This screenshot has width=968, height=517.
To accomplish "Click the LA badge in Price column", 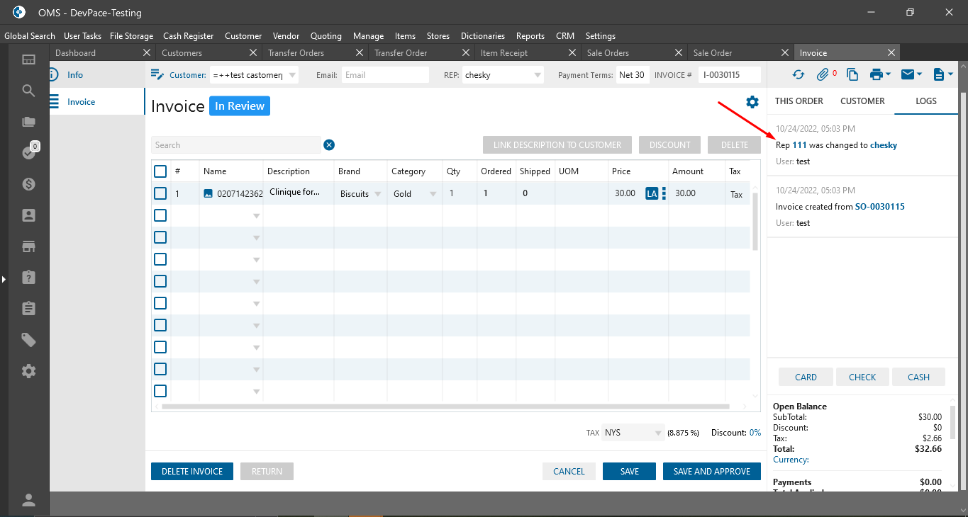I will 652,193.
